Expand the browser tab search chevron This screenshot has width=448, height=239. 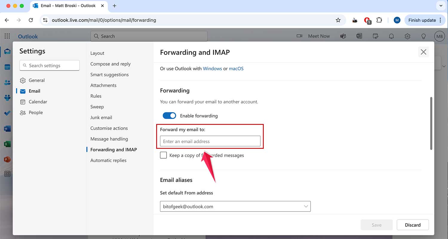coord(441,6)
